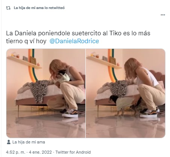Open the @DanielaRodrice mention link
Screen dimensions: 170x157
tap(74, 41)
